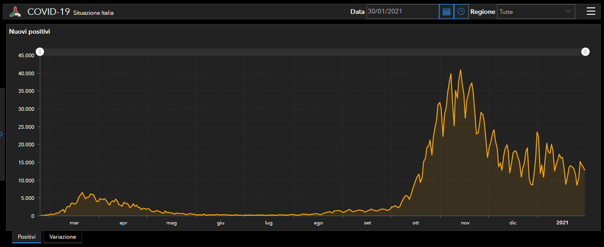This screenshot has height=247, width=604.
Task: Click the chart zoom range bar
Action: pos(313,52)
